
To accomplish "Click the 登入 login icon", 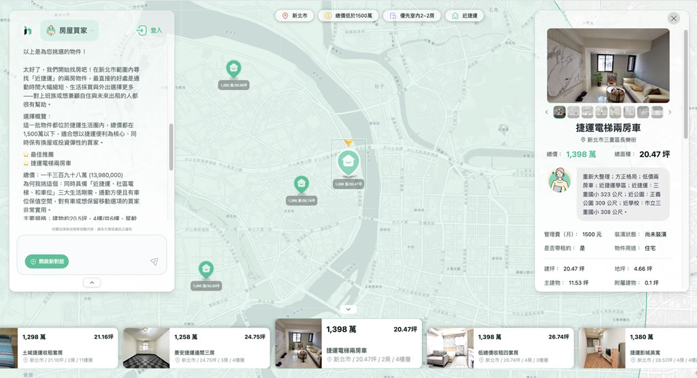I will point(142,31).
